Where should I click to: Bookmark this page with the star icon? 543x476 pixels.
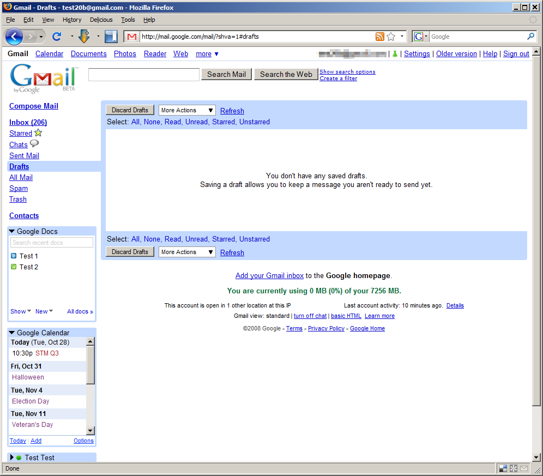(391, 37)
